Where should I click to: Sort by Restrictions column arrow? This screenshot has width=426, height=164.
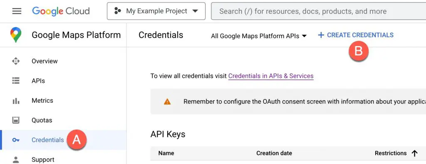point(414,154)
